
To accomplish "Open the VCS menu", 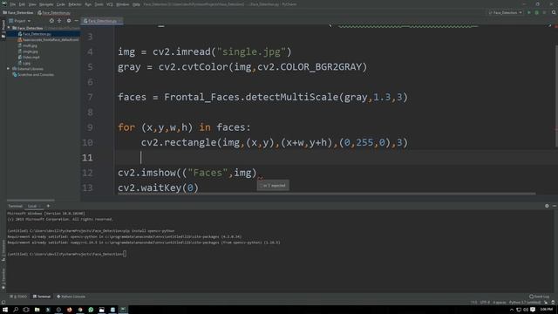I will (110, 4).
